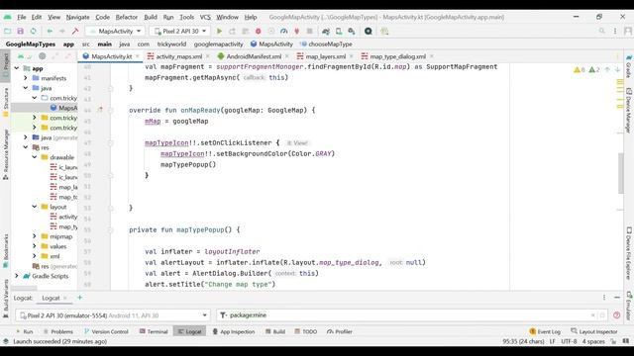
Task: Run the app with green play icon
Action: point(219,31)
